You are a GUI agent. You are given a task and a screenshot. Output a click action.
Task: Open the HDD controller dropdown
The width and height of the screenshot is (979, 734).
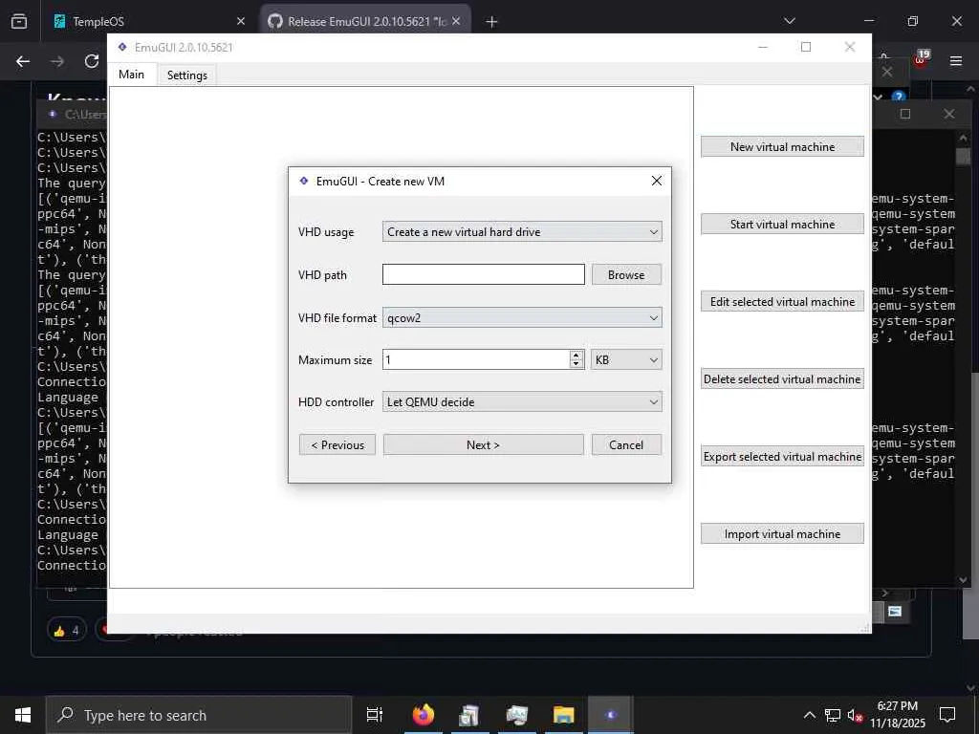(522, 402)
